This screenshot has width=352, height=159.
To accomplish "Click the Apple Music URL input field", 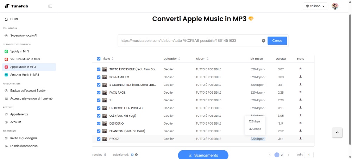I will point(190,40).
